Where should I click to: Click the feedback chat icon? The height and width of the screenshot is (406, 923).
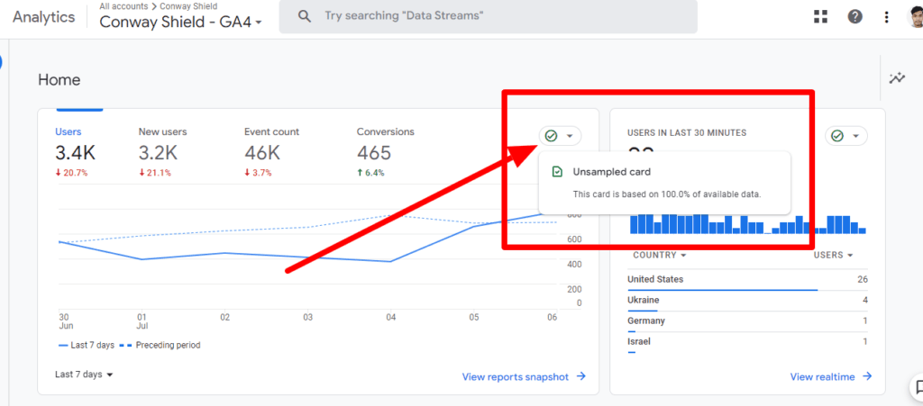[916, 388]
